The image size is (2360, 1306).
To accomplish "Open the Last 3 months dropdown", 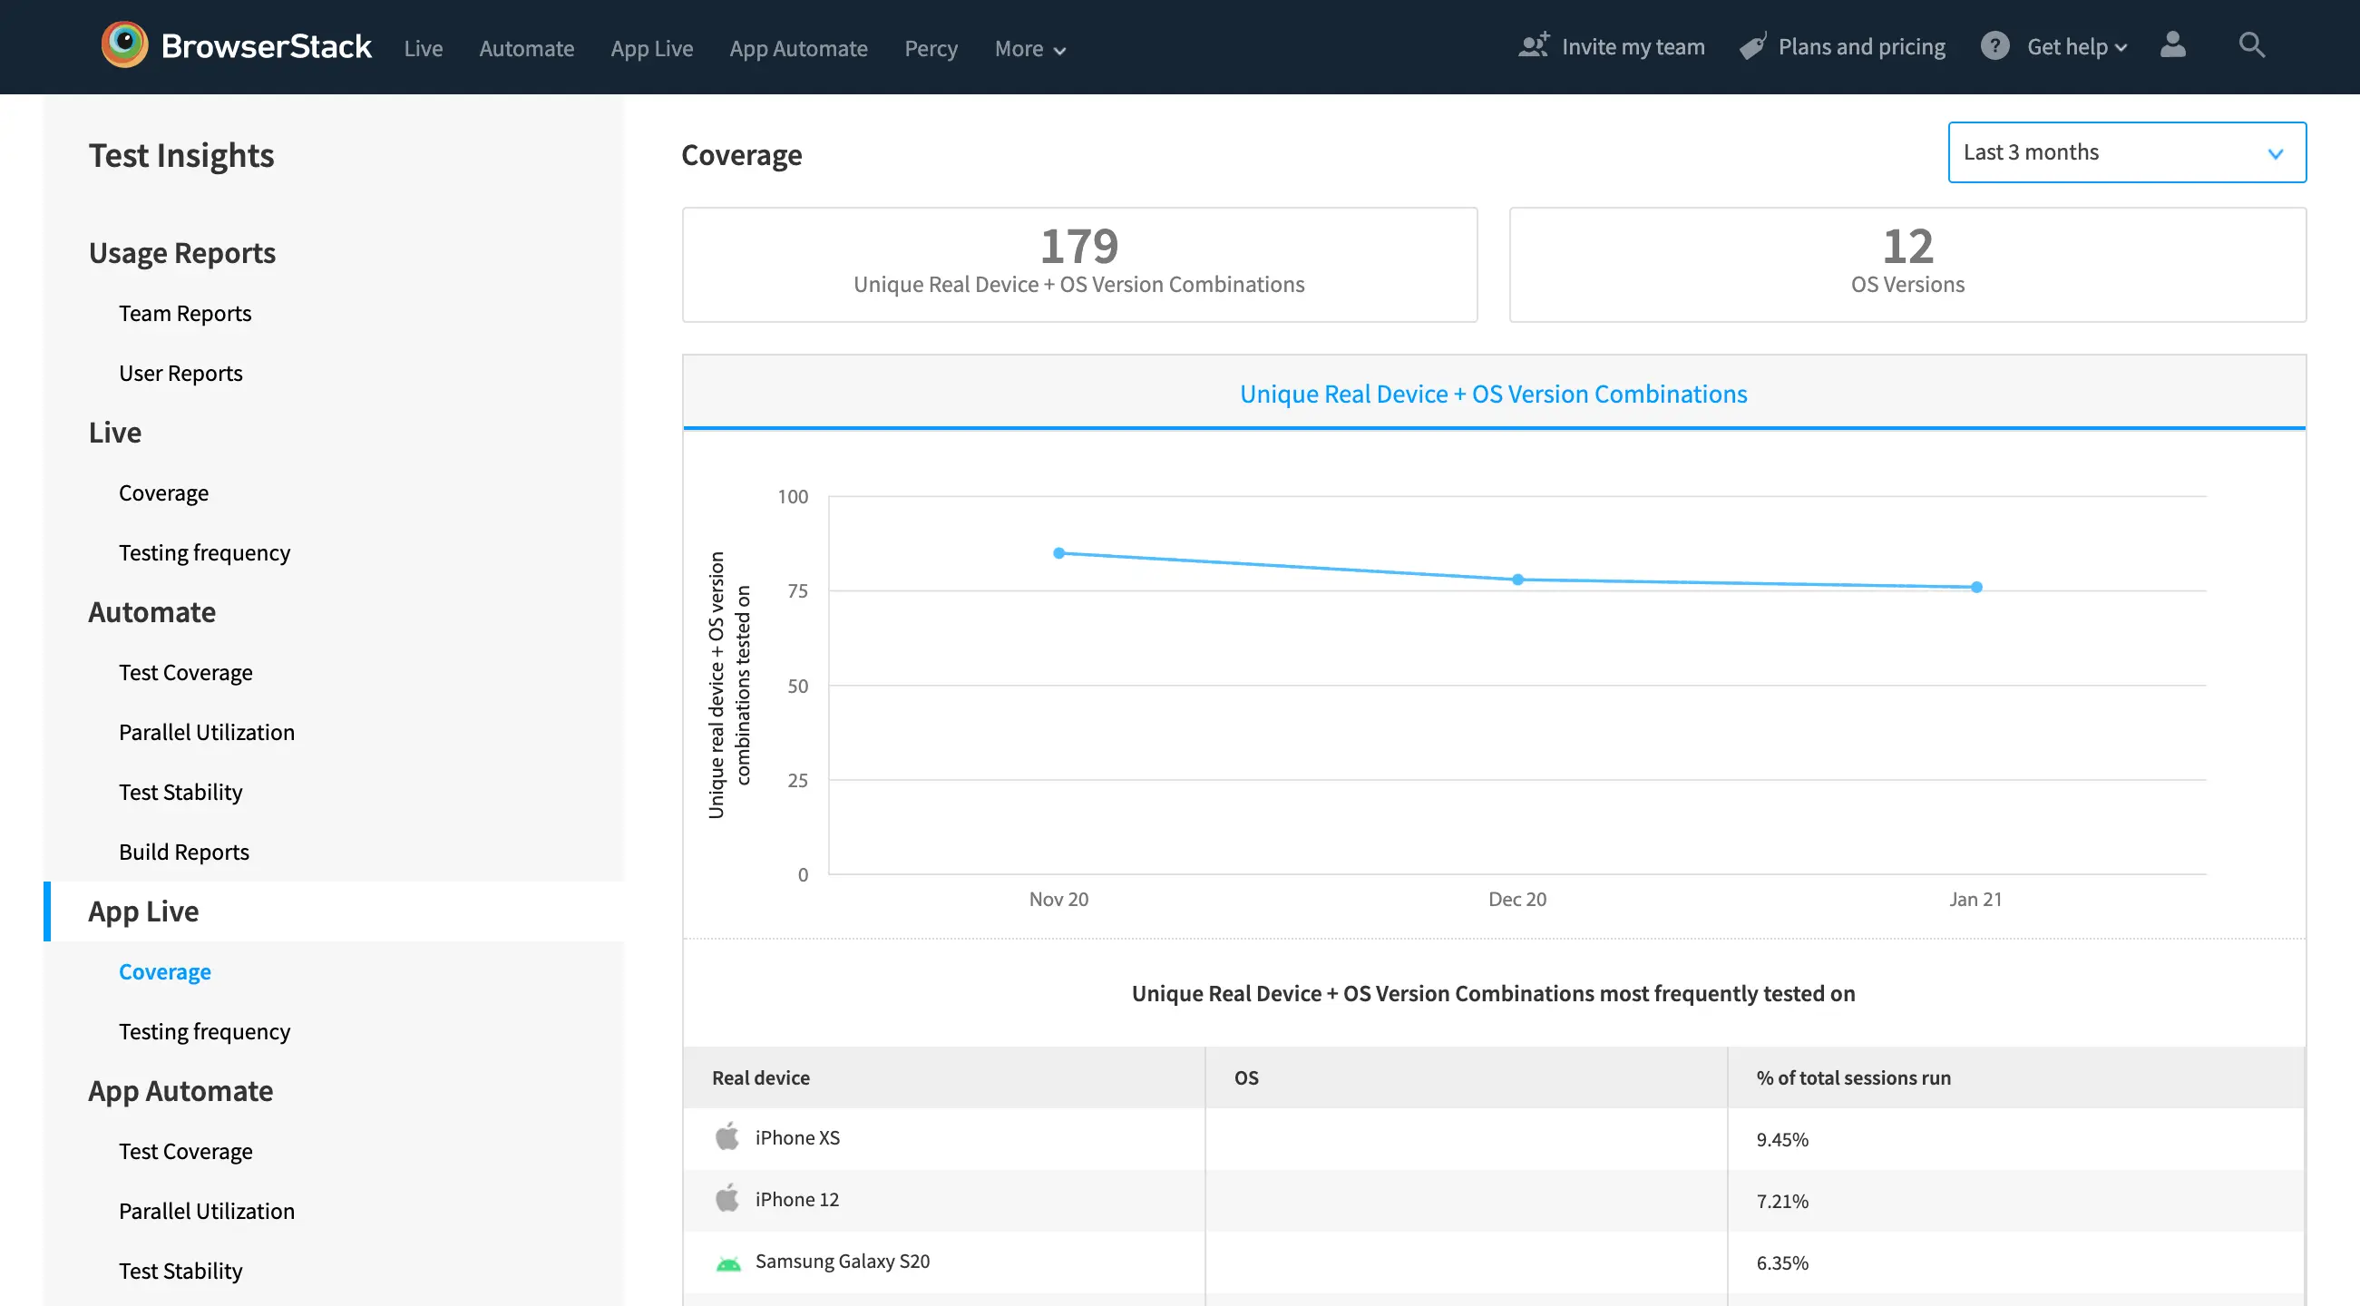I will point(2125,152).
